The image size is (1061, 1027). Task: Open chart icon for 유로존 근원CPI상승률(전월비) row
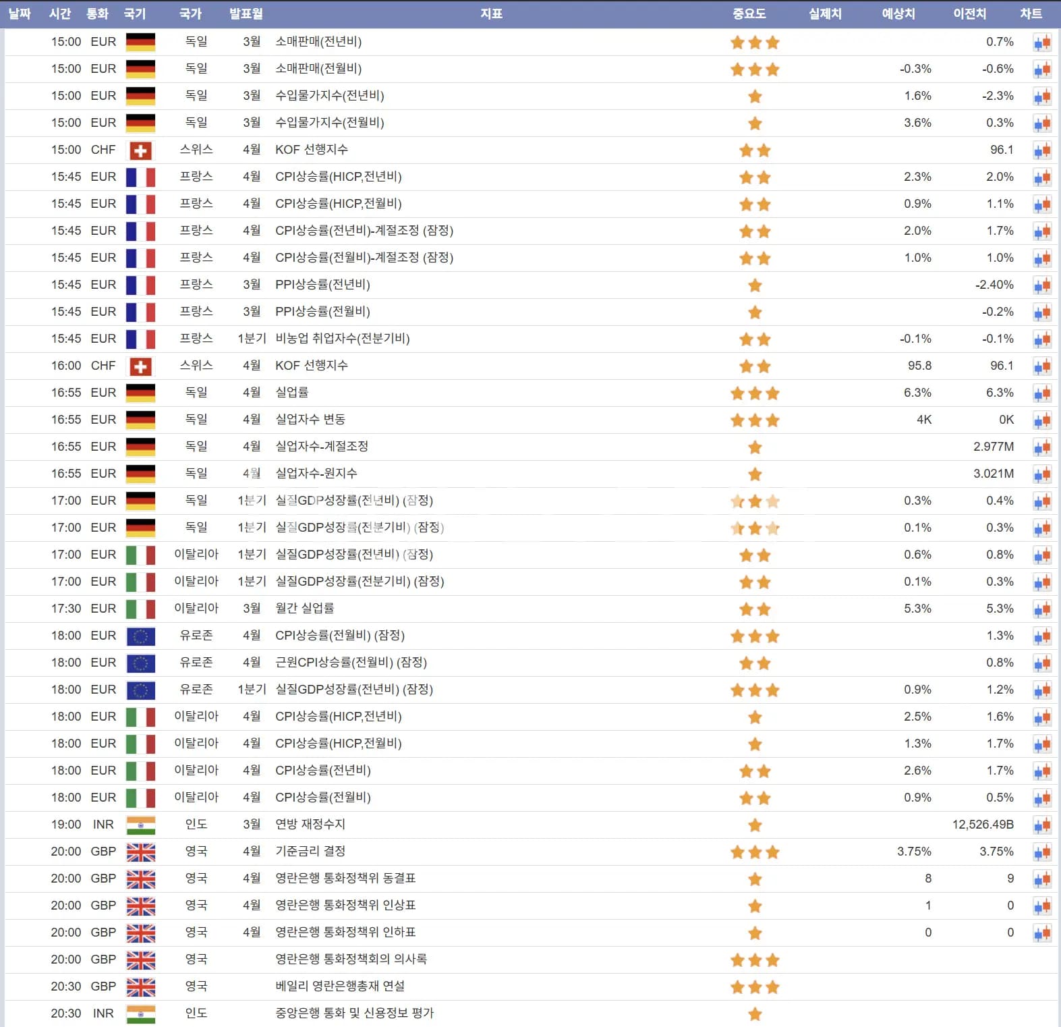(x=1042, y=663)
